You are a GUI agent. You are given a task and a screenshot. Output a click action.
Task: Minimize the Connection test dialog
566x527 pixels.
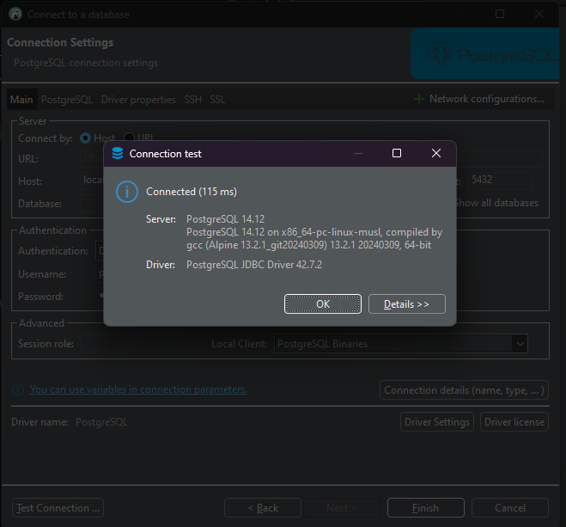357,153
